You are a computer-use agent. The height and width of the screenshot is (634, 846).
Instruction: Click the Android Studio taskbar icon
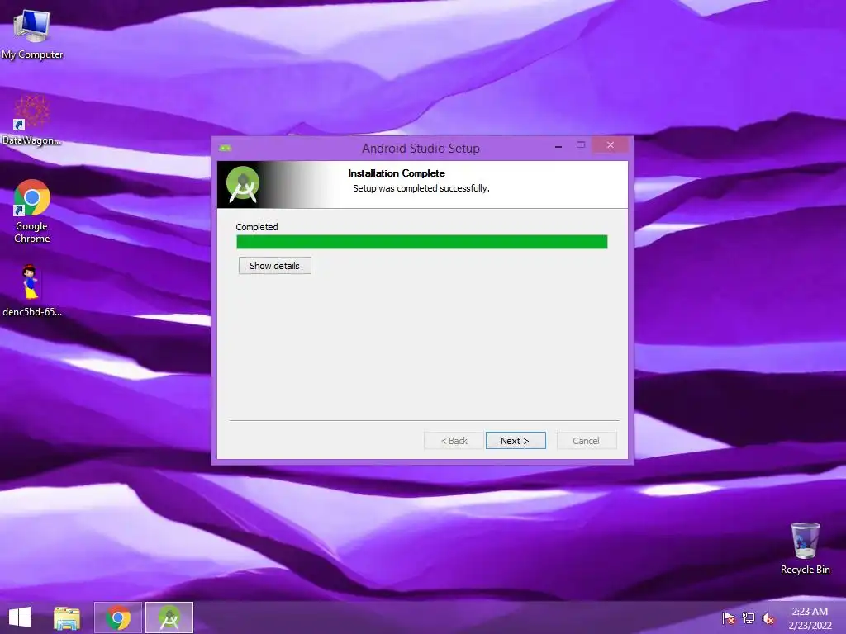pos(169,617)
